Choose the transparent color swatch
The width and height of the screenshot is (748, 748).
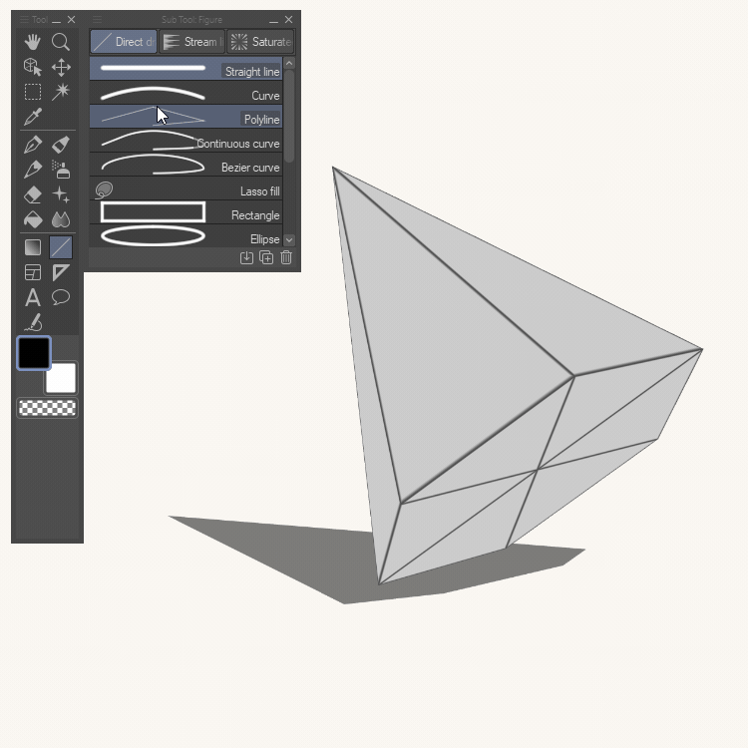pyautogui.click(x=47, y=408)
